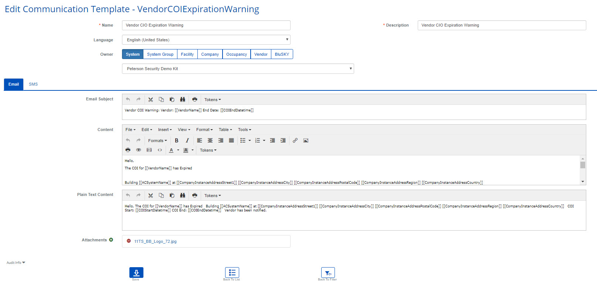Select System Group as the owner

[x=160, y=54]
